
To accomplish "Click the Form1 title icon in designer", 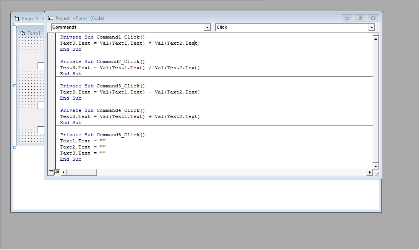I will tap(23, 33).
